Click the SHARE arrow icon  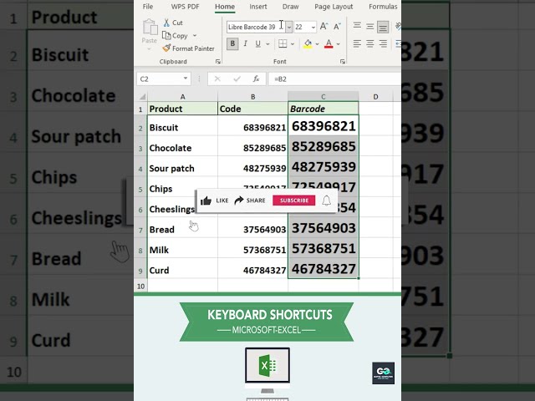(x=239, y=200)
